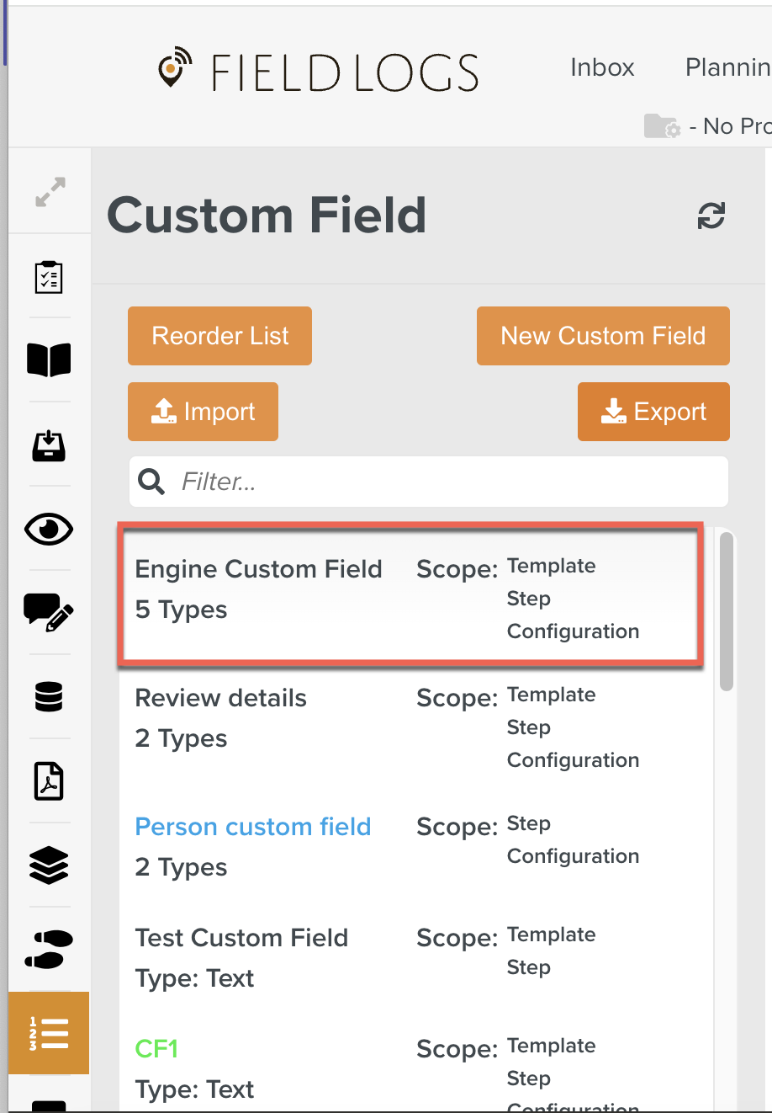Refresh the Custom Field list
Viewport: 772px width, 1113px height.
pos(711,216)
